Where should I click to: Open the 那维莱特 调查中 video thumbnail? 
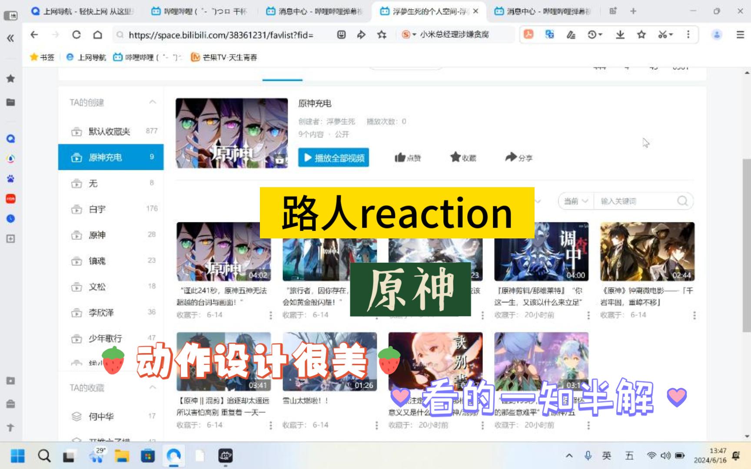(x=541, y=251)
